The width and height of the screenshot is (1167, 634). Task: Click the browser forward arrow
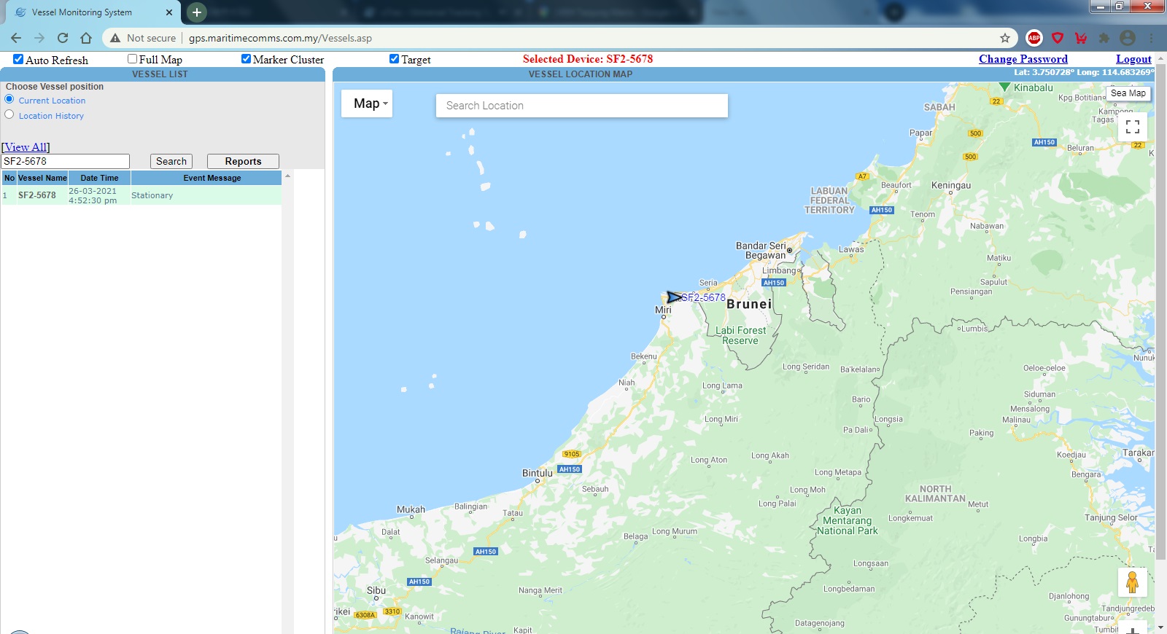coord(39,38)
